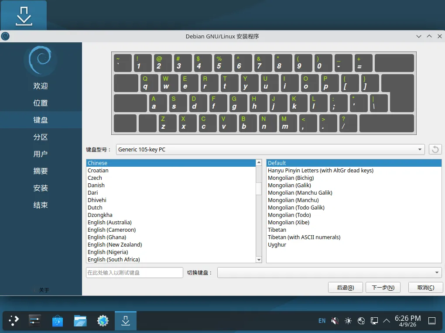
Task: Choose Uyghur variant
Action: (x=354, y=244)
